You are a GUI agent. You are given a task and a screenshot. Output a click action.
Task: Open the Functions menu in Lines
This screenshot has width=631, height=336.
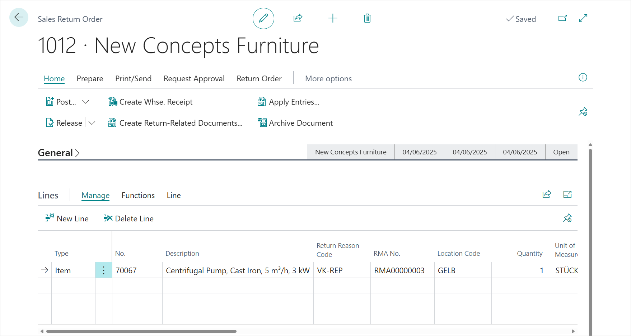click(138, 196)
